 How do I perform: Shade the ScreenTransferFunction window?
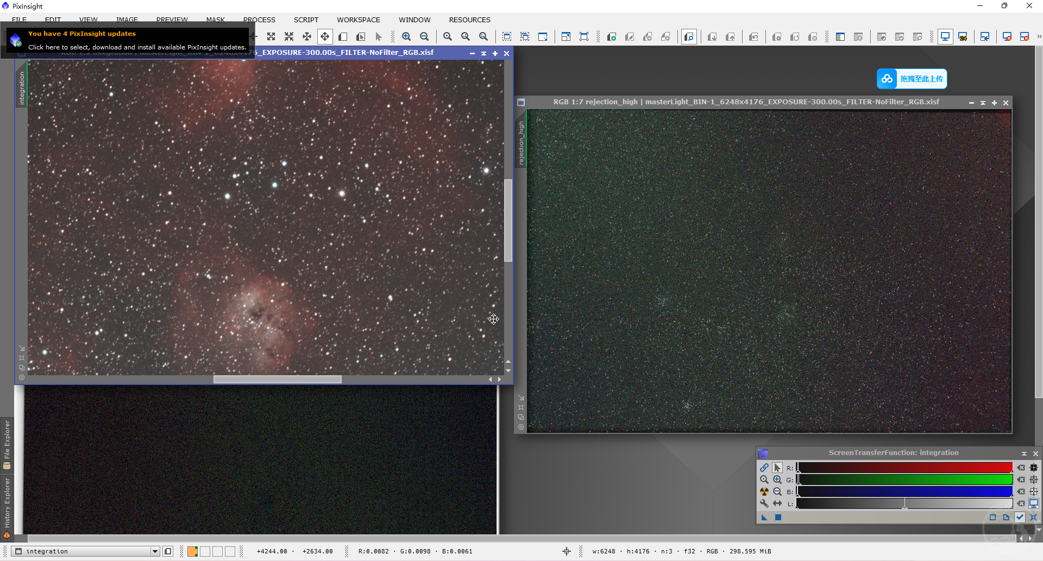[x=1024, y=453]
